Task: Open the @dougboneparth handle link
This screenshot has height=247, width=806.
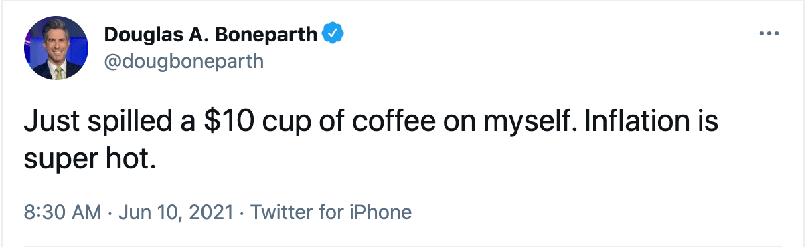Action: tap(184, 61)
